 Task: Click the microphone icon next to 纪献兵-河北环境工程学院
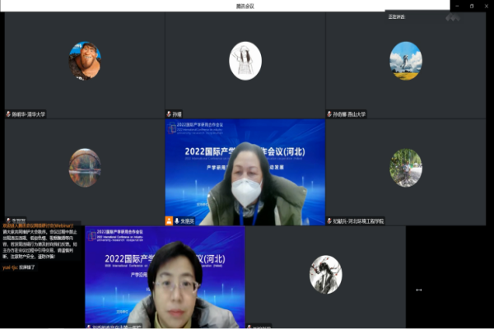[329, 221]
